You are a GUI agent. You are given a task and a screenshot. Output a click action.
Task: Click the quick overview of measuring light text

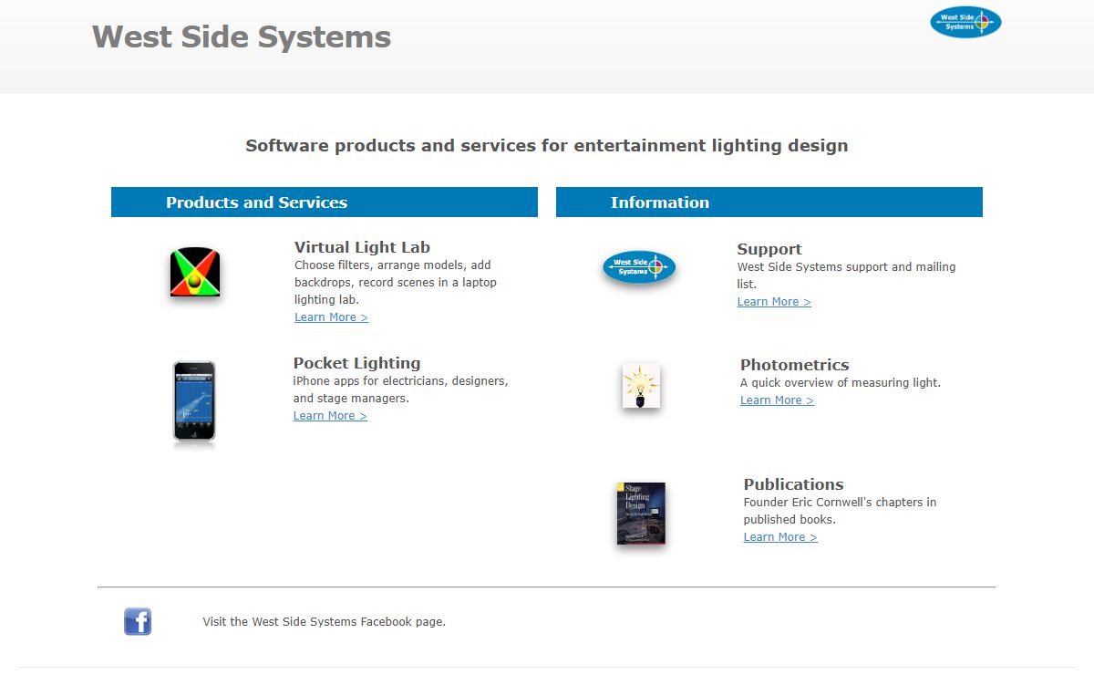click(x=841, y=383)
